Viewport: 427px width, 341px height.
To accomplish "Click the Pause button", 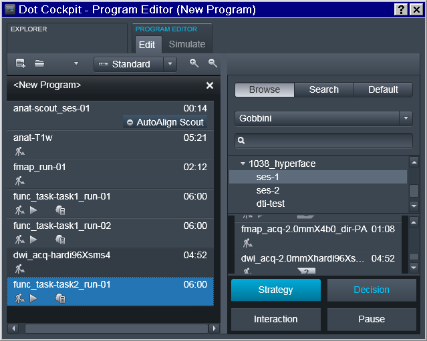I will (x=372, y=319).
